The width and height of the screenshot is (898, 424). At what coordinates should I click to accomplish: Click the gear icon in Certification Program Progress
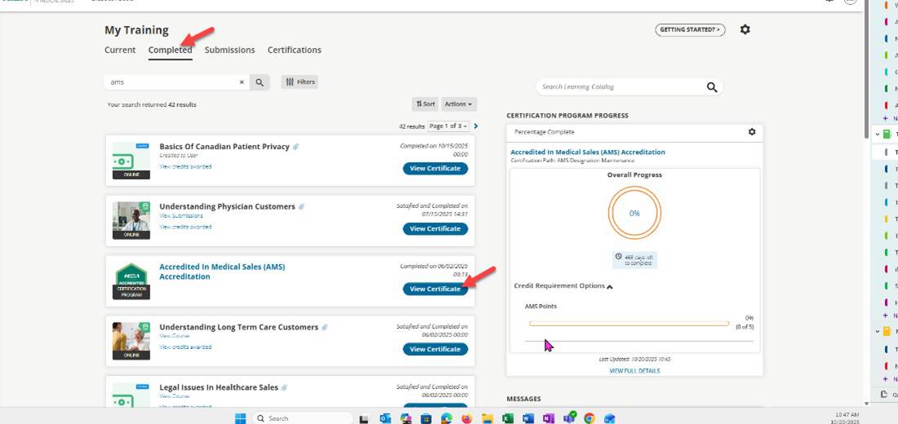point(752,132)
